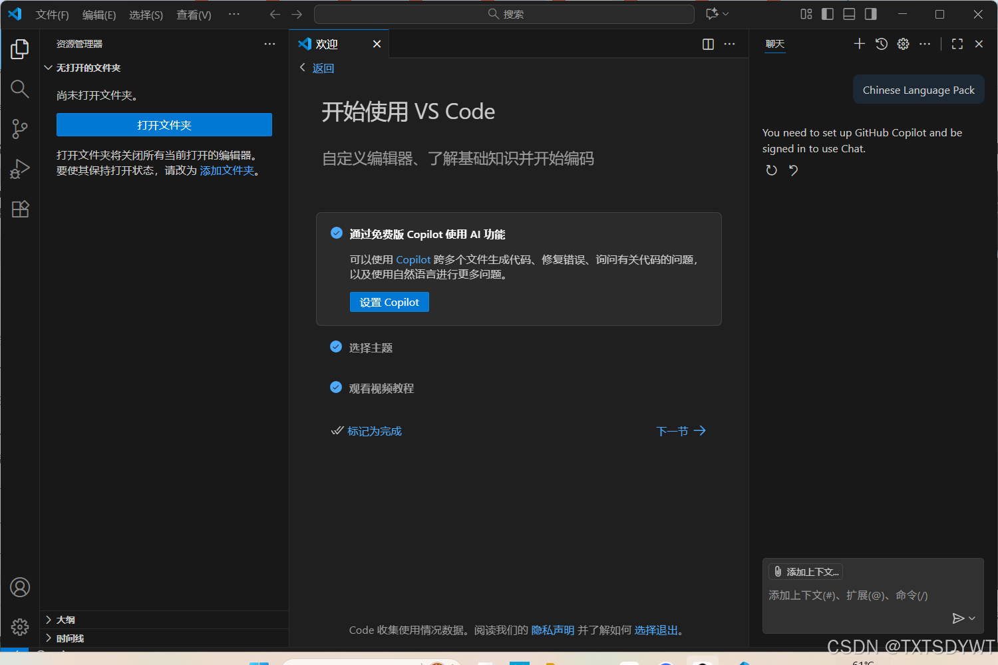Click the opt out link
The image size is (998, 665).
(x=656, y=630)
